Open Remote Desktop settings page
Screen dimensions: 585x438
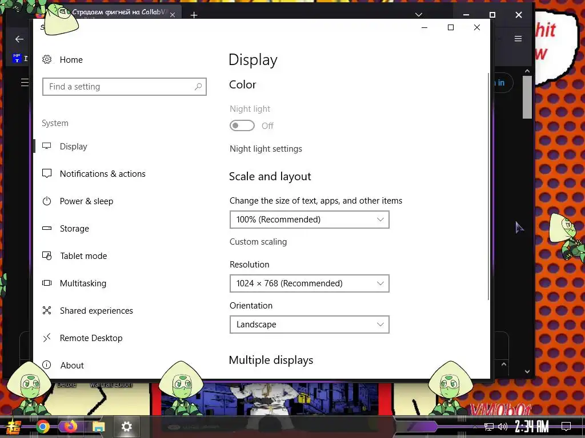(x=91, y=338)
